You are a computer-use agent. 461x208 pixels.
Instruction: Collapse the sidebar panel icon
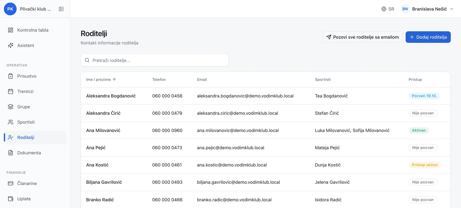[x=61, y=9]
